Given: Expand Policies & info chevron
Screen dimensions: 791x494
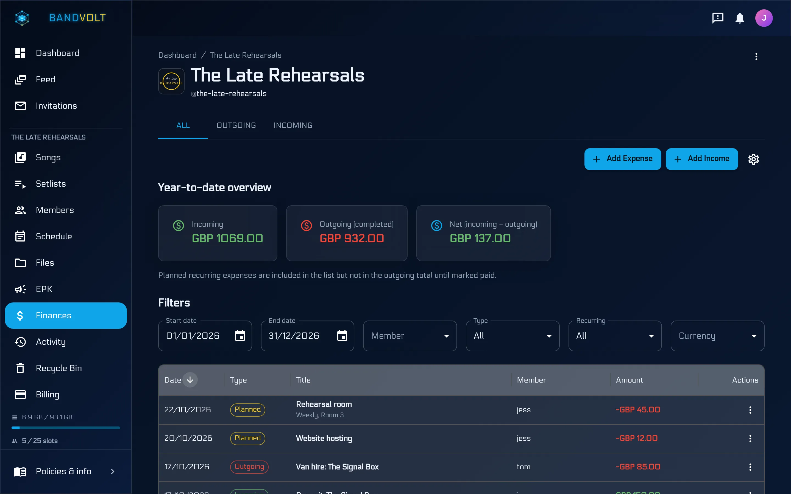Looking at the screenshot, I should (x=112, y=471).
